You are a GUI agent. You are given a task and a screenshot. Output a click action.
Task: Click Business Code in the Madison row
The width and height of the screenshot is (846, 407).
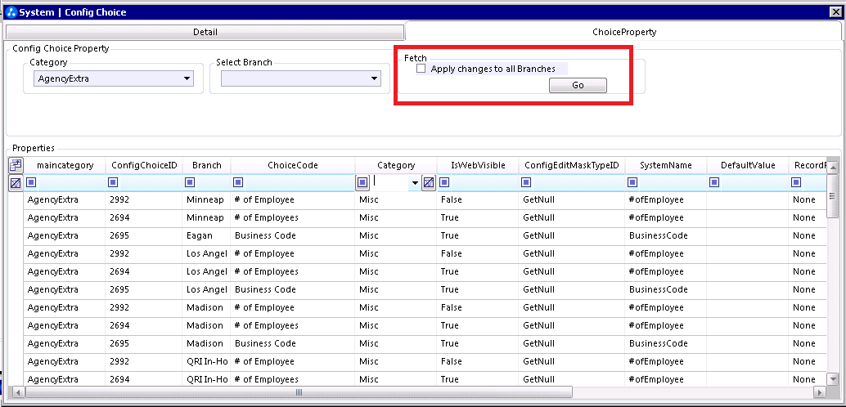pos(293,343)
